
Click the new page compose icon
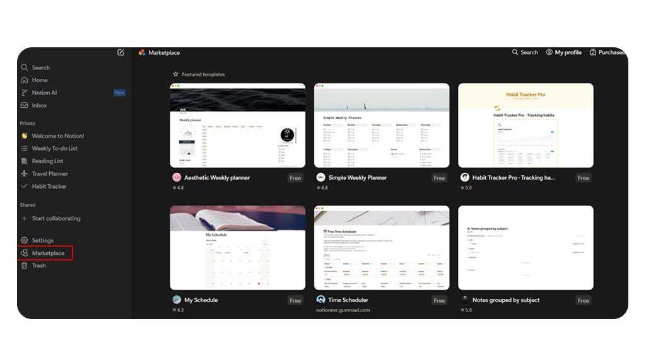click(120, 52)
